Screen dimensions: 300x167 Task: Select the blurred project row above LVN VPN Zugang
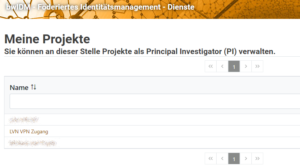click(24, 120)
